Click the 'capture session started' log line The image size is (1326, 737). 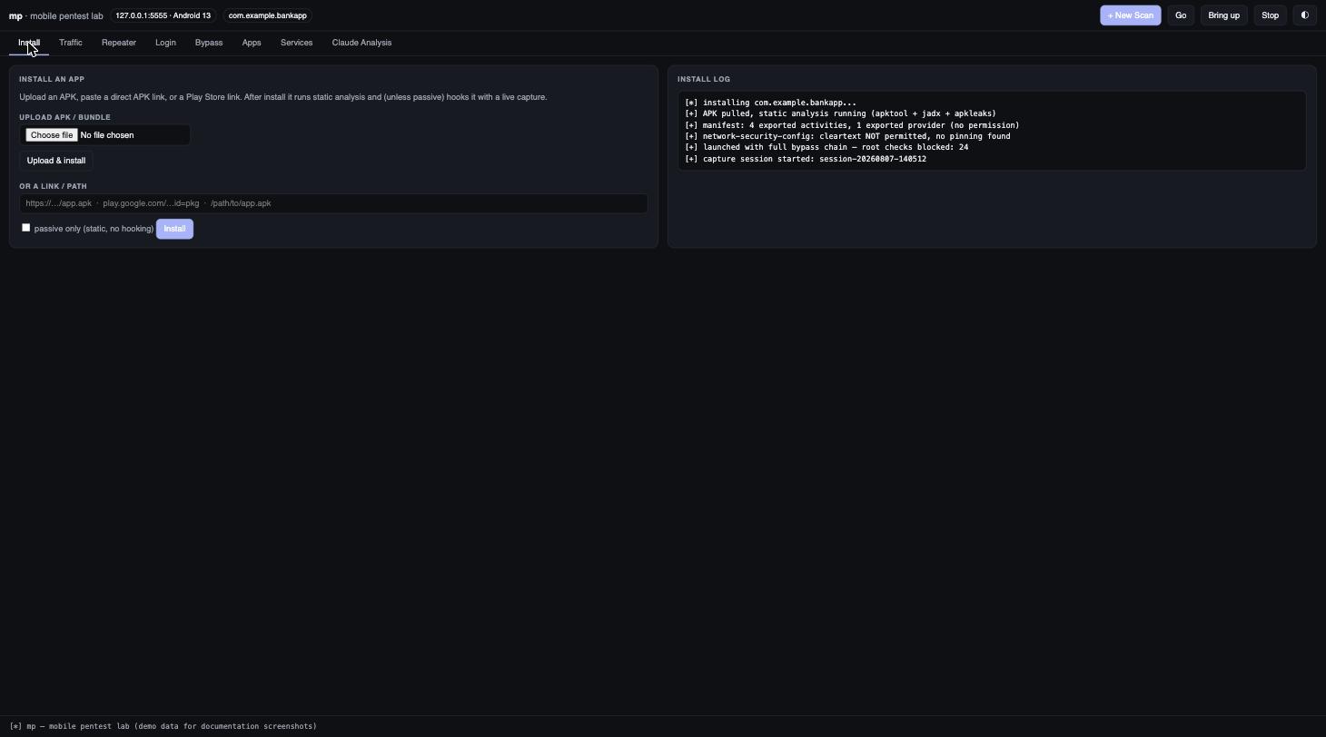[806, 159]
